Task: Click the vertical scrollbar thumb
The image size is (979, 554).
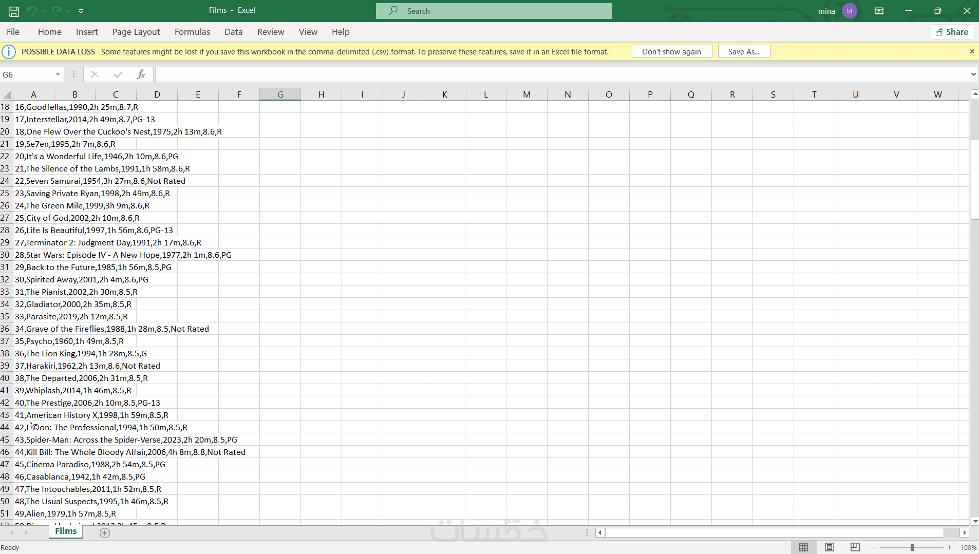Action: click(974, 180)
